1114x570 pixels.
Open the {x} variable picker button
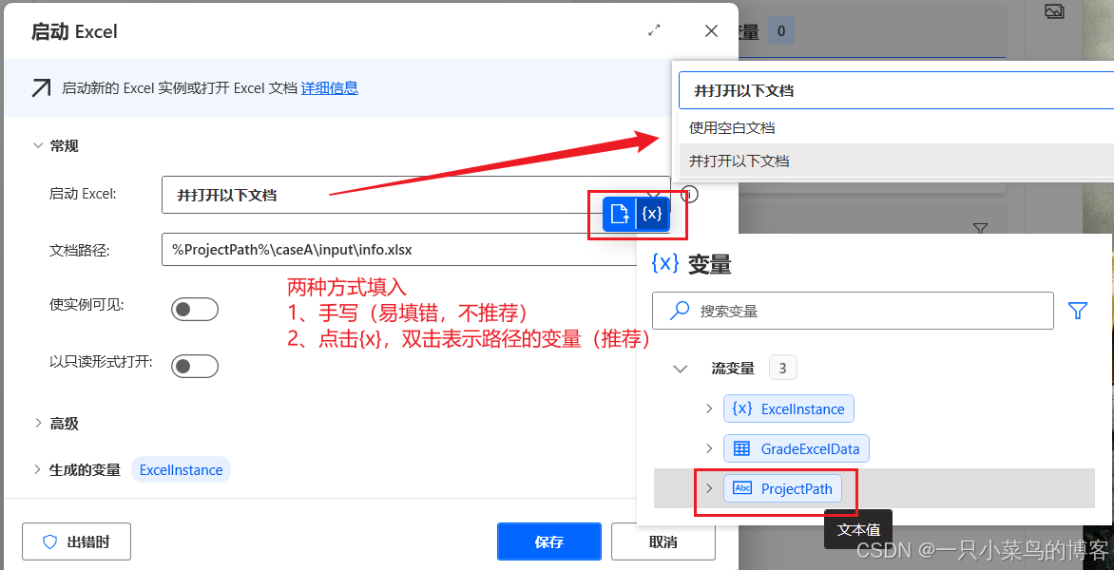click(652, 214)
